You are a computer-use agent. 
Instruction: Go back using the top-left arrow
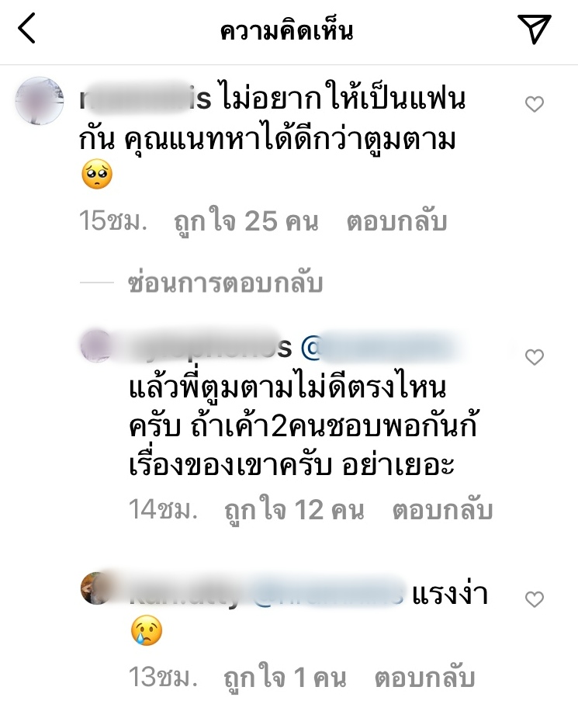click(x=26, y=29)
